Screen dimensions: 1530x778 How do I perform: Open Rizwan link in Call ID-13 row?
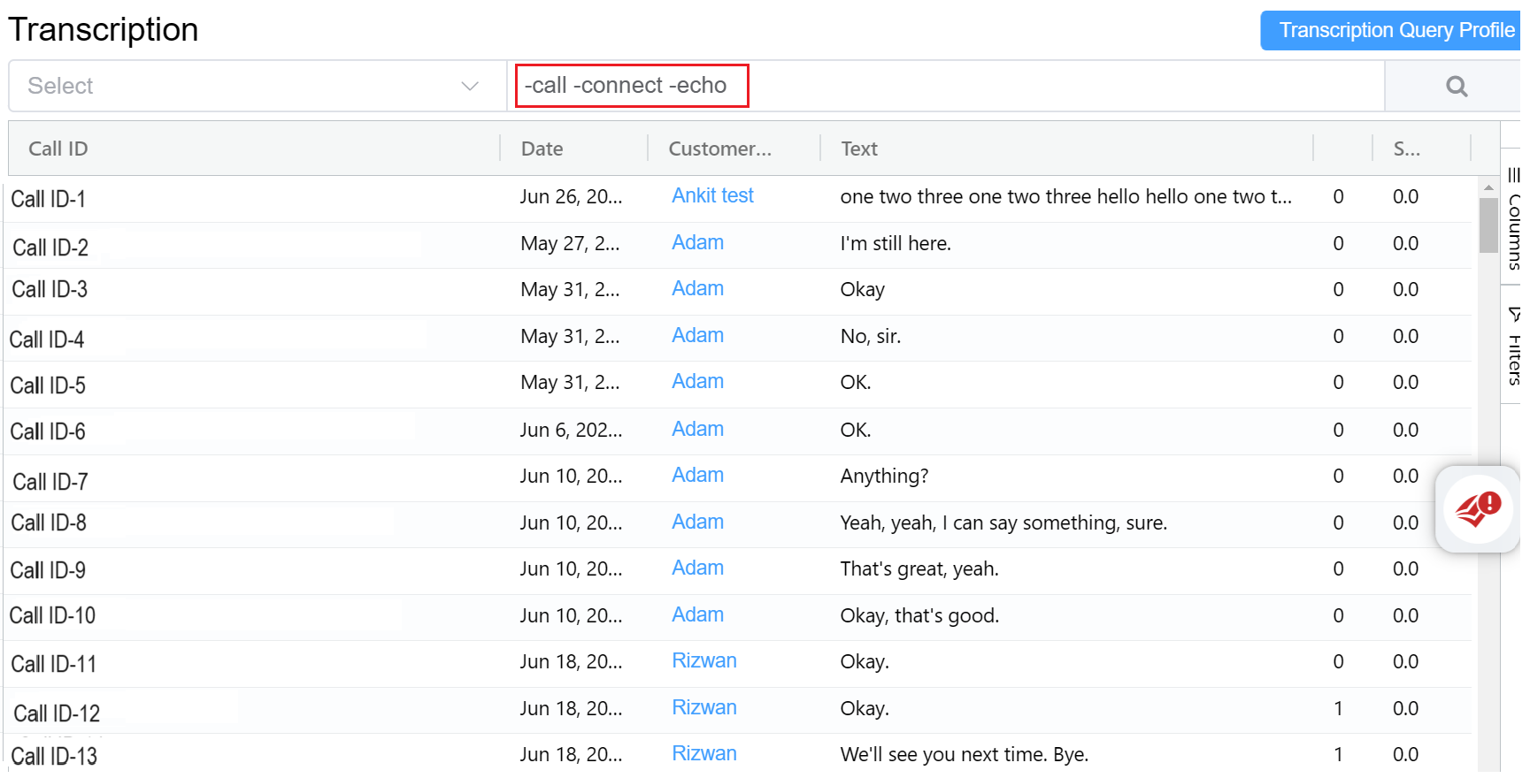tap(704, 754)
